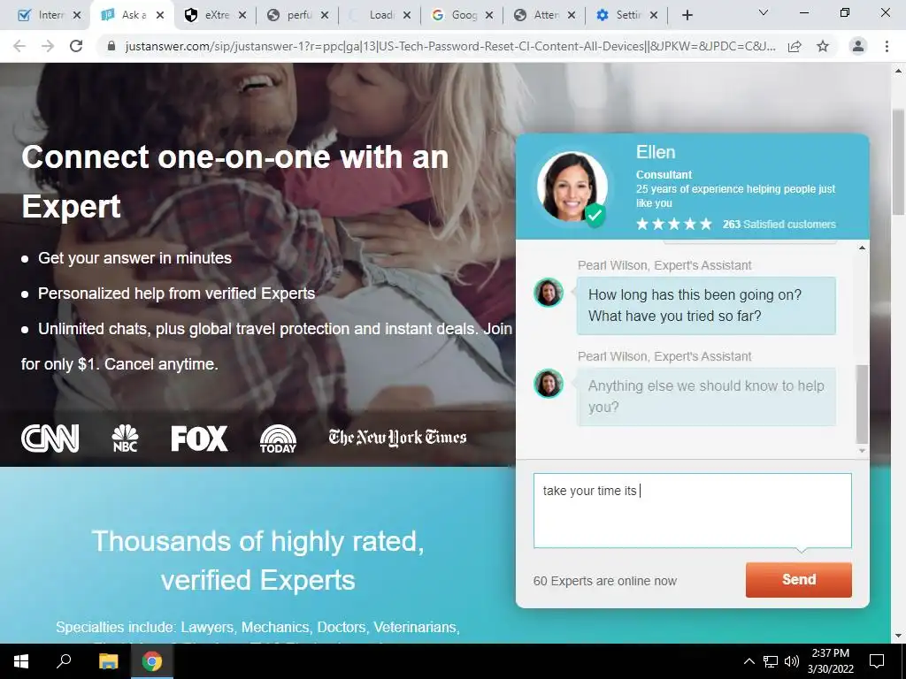Click the Chrome taskbar icon
Viewport: 906px width, 679px height.
click(x=152, y=661)
